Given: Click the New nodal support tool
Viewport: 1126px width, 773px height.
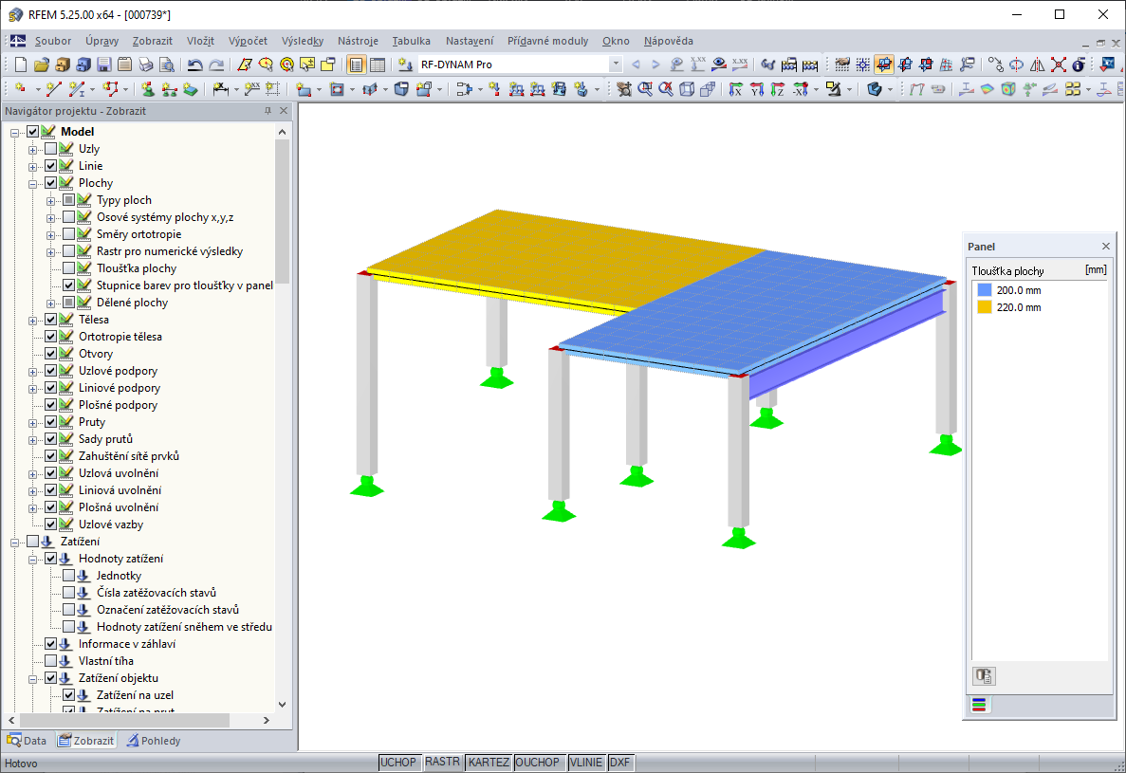Looking at the screenshot, I should coord(147,89).
